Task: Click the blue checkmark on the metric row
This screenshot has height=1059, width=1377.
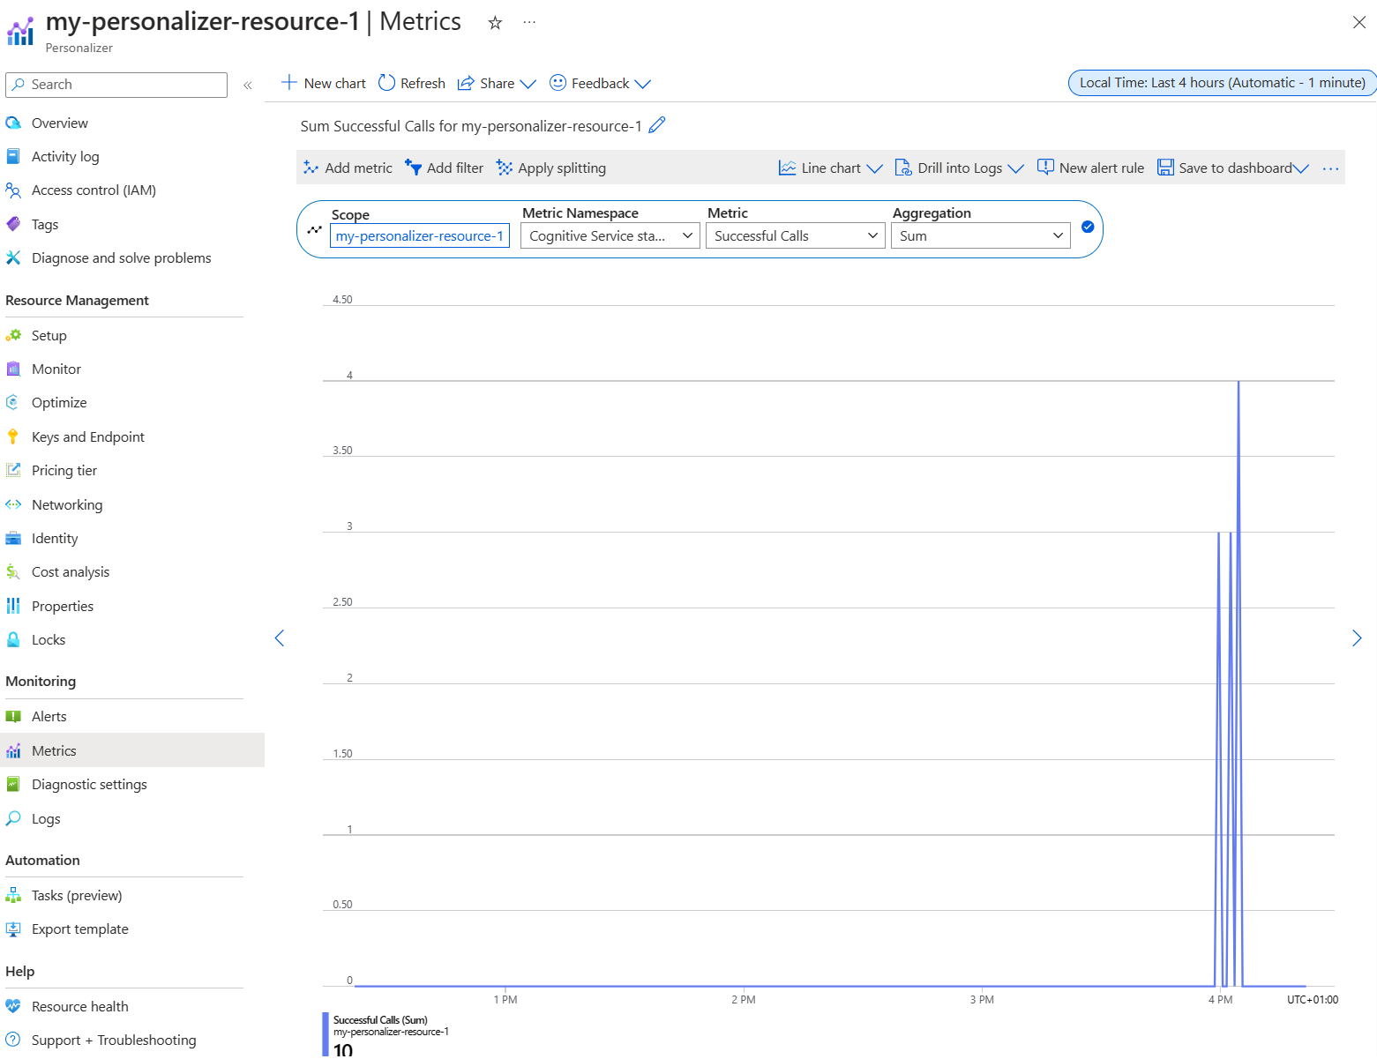Action: click(1088, 227)
